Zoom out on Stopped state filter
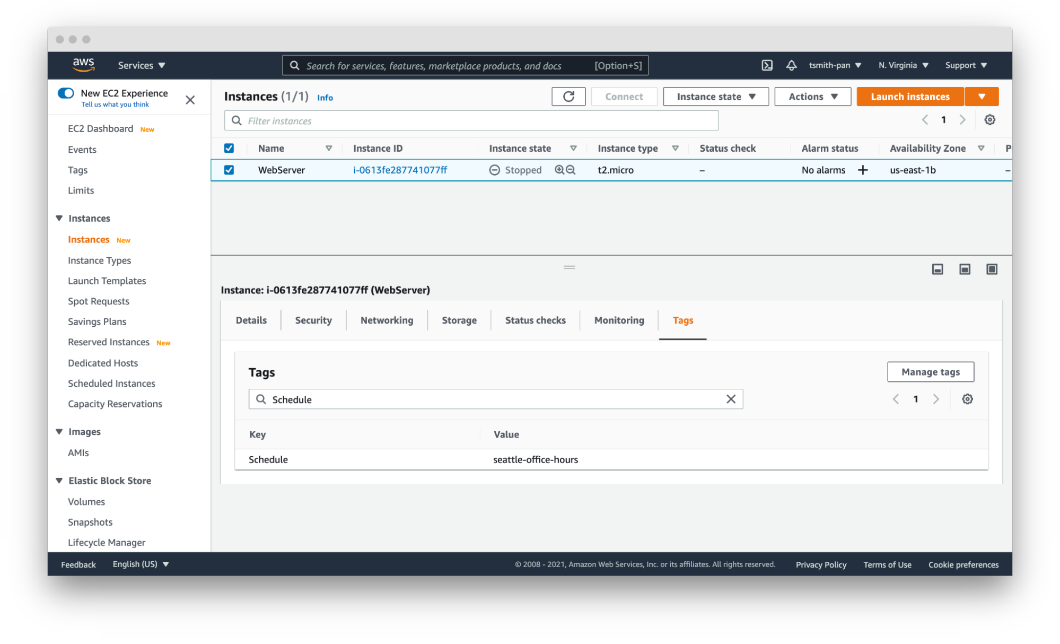This screenshot has height=644, width=1060. pos(571,170)
